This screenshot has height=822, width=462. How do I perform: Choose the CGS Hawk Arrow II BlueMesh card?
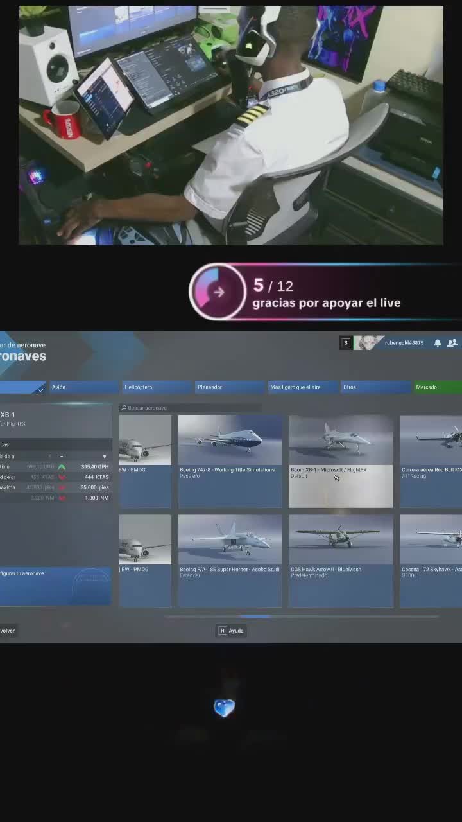tap(341, 561)
